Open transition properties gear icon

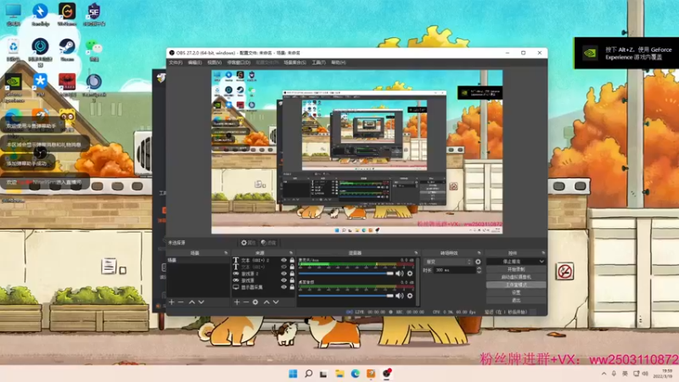478,261
